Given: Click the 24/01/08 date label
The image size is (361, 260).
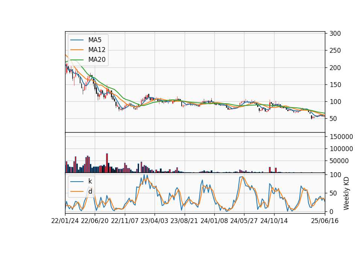Looking at the screenshot, I should [214, 221].
